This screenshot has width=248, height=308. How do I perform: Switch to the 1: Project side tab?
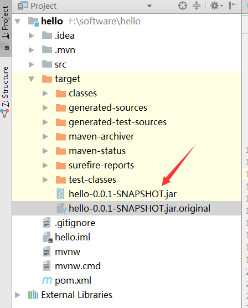click(6, 28)
